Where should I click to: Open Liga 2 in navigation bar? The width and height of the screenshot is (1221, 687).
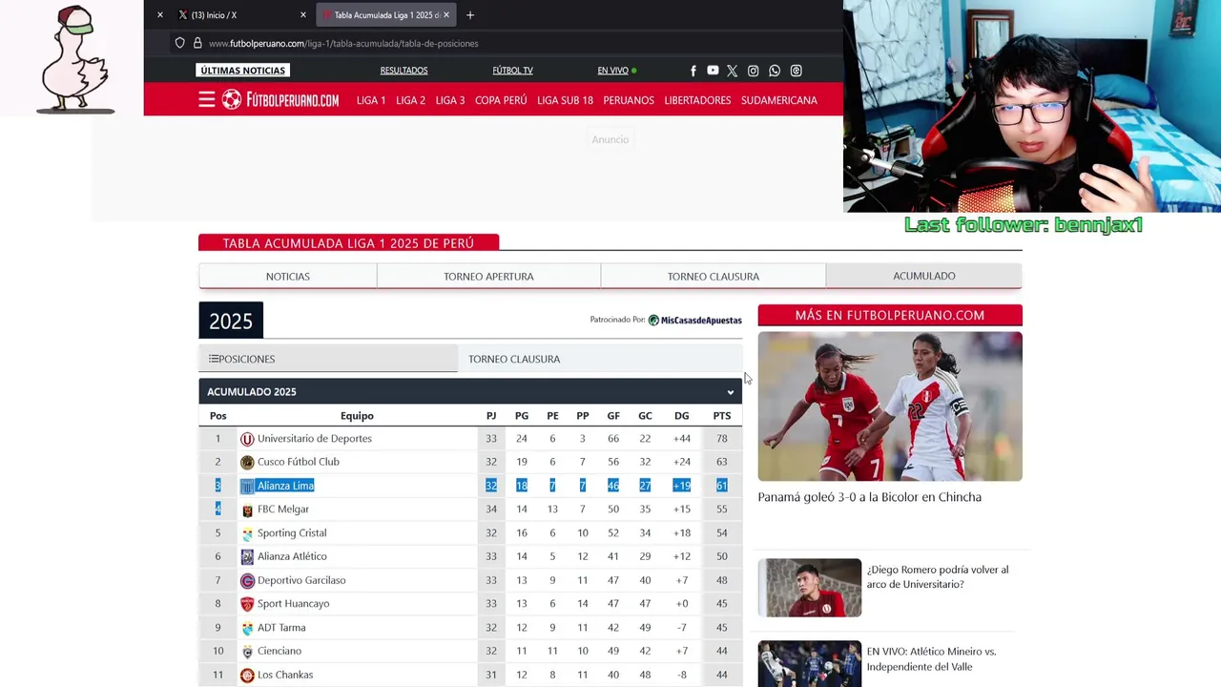(x=410, y=100)
